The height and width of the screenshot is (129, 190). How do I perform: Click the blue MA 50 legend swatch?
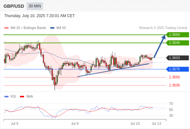[x=52, y=28]
